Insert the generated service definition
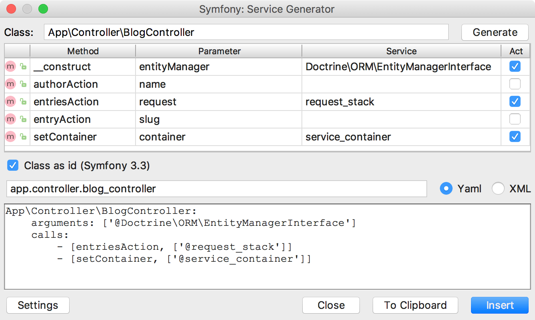This screenshot has height=320, width=535. [499, 305]
